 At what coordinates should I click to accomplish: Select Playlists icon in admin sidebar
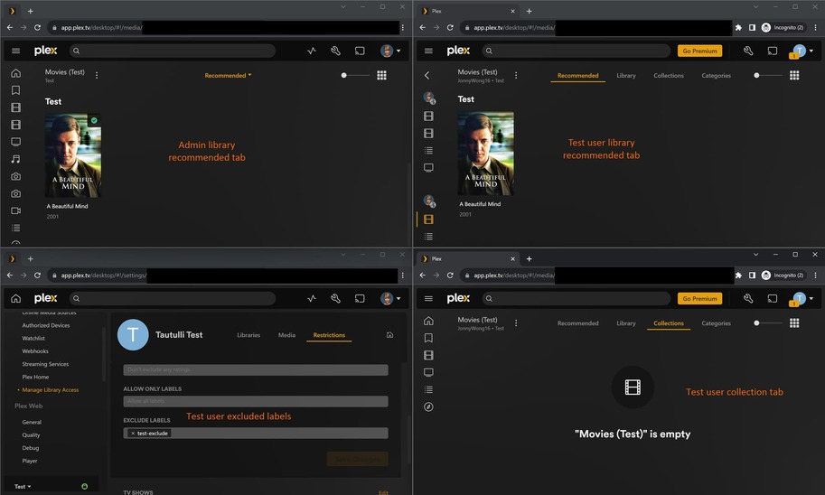point(15,228)
